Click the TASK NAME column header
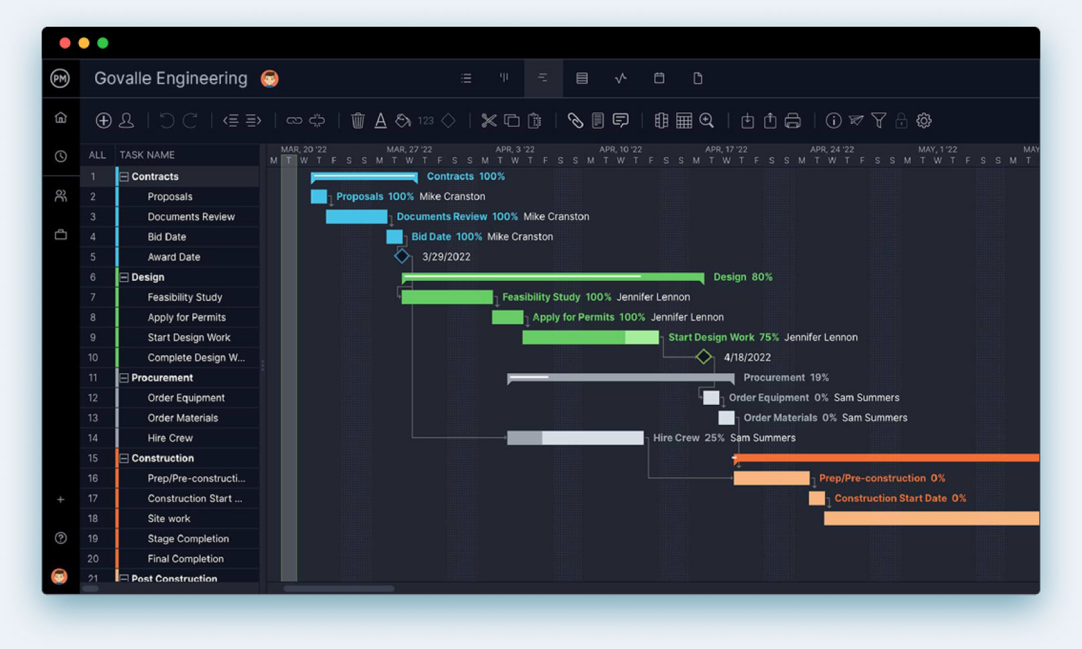 click(x=147, y=155)
